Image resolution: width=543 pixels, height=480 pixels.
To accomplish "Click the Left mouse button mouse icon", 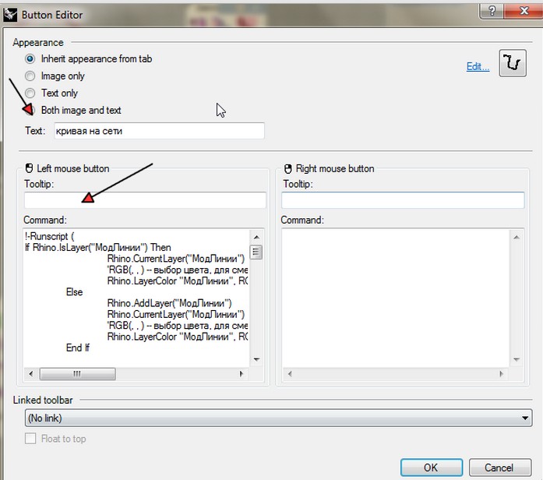I will [30, 168].
